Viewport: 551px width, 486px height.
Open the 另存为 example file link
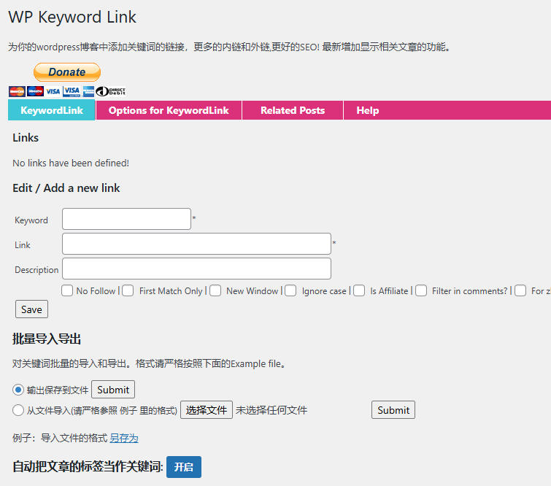click(x=124, y=438)
